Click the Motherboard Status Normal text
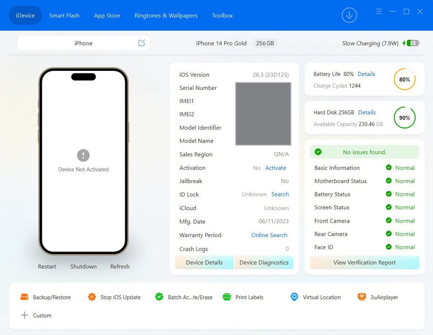The height and width of the screenshot is (335, 433). [x=405, y=181]
